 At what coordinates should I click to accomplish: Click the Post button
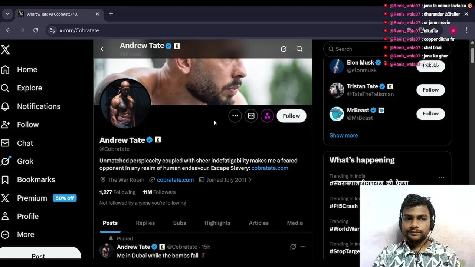pos(39,253)
